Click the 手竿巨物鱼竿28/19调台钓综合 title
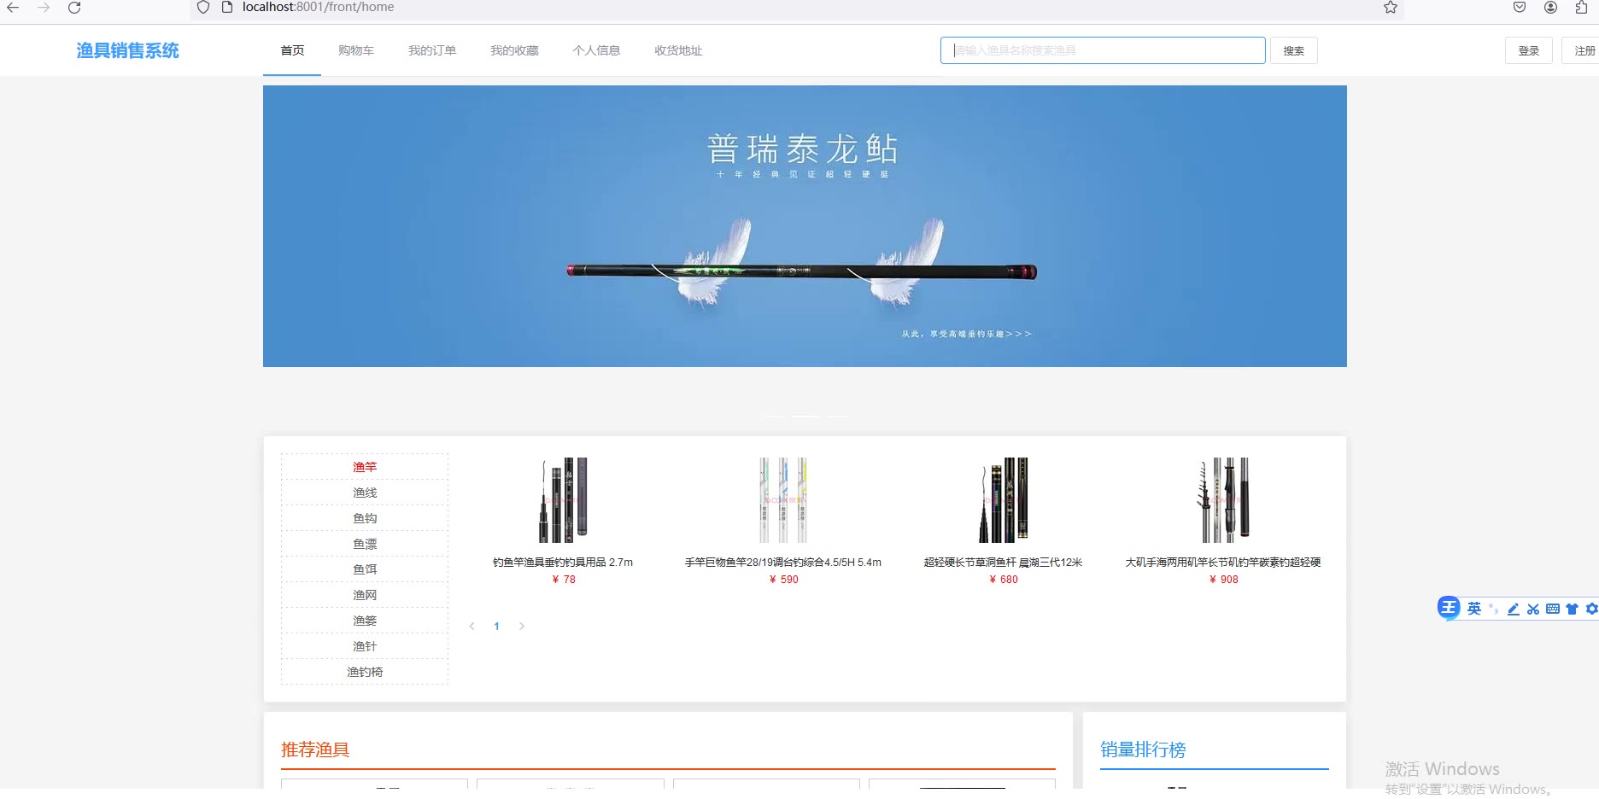 click(783, 563)
